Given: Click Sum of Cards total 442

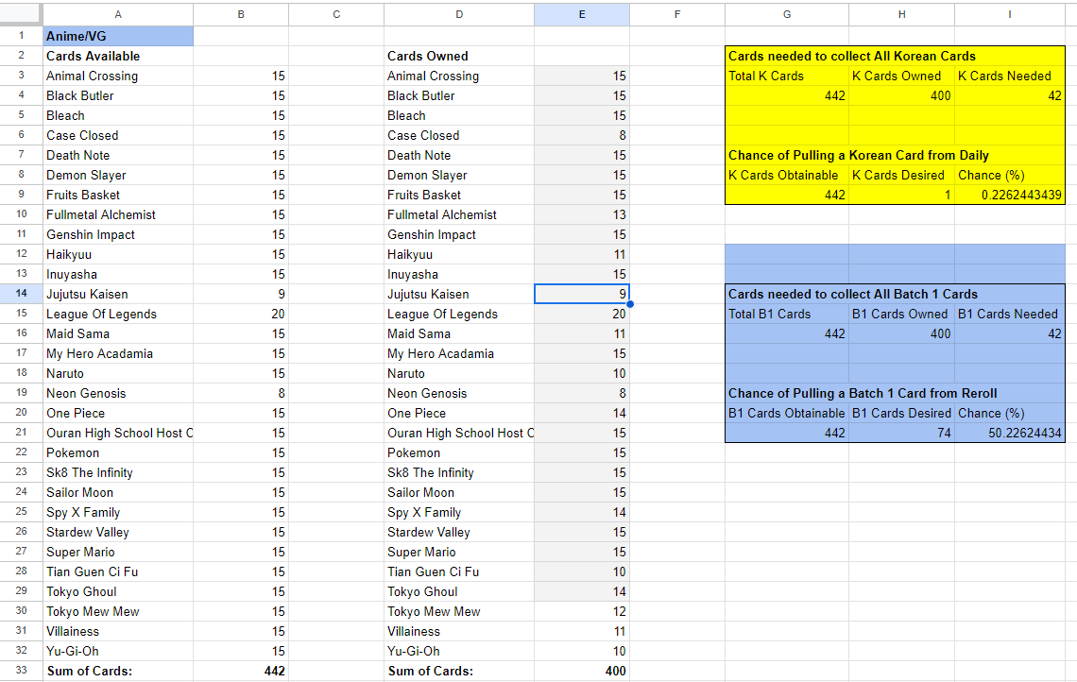Looking at the screenshot, I should (x=240, y=672).
